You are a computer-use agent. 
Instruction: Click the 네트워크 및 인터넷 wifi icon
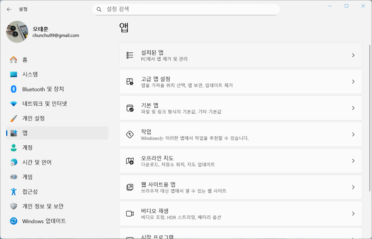13,104
